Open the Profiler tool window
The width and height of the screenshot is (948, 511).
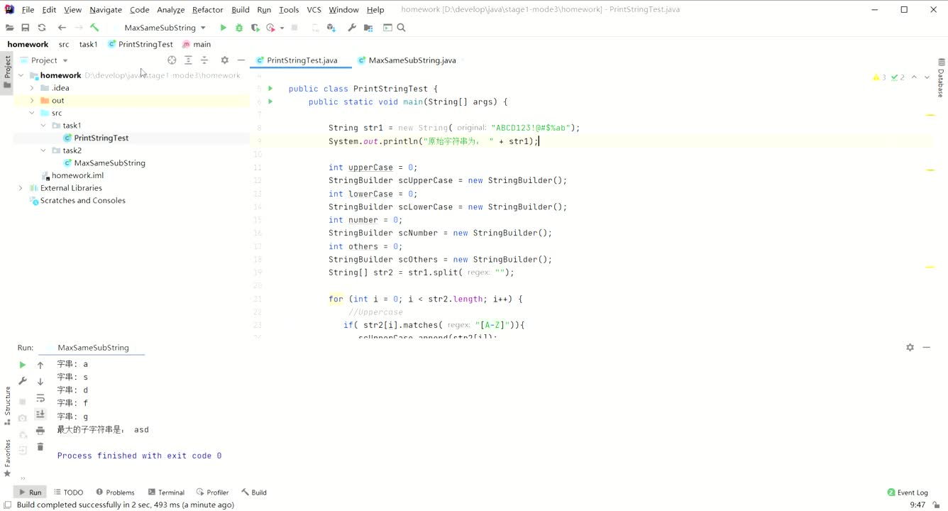pyautogui.click(x=212, y=493)
